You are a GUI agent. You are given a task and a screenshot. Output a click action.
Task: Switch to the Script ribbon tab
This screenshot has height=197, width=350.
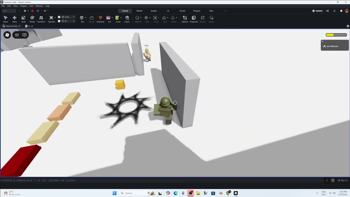click(182, 11)
